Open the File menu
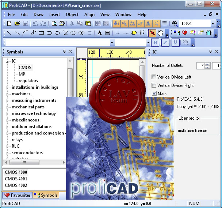 point(11,15)
